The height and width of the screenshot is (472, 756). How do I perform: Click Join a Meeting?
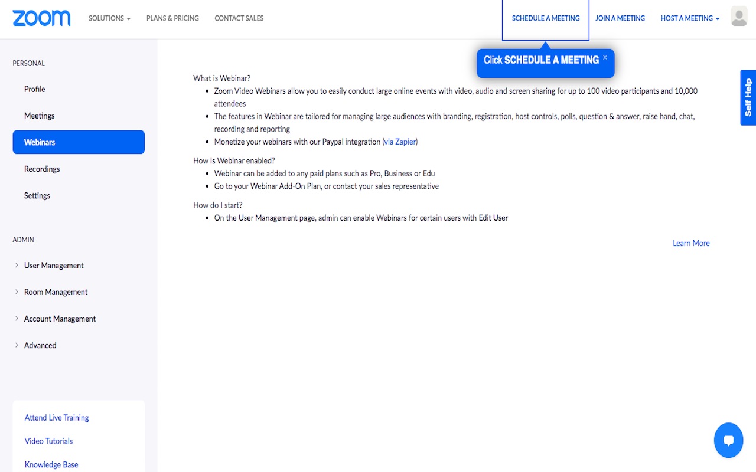pos(620,18)
